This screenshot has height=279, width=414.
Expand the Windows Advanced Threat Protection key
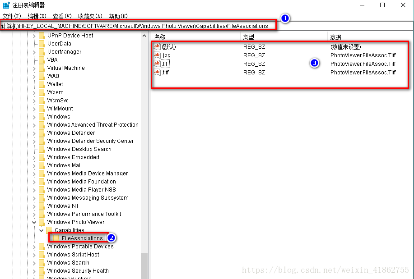tap(34, 125)
